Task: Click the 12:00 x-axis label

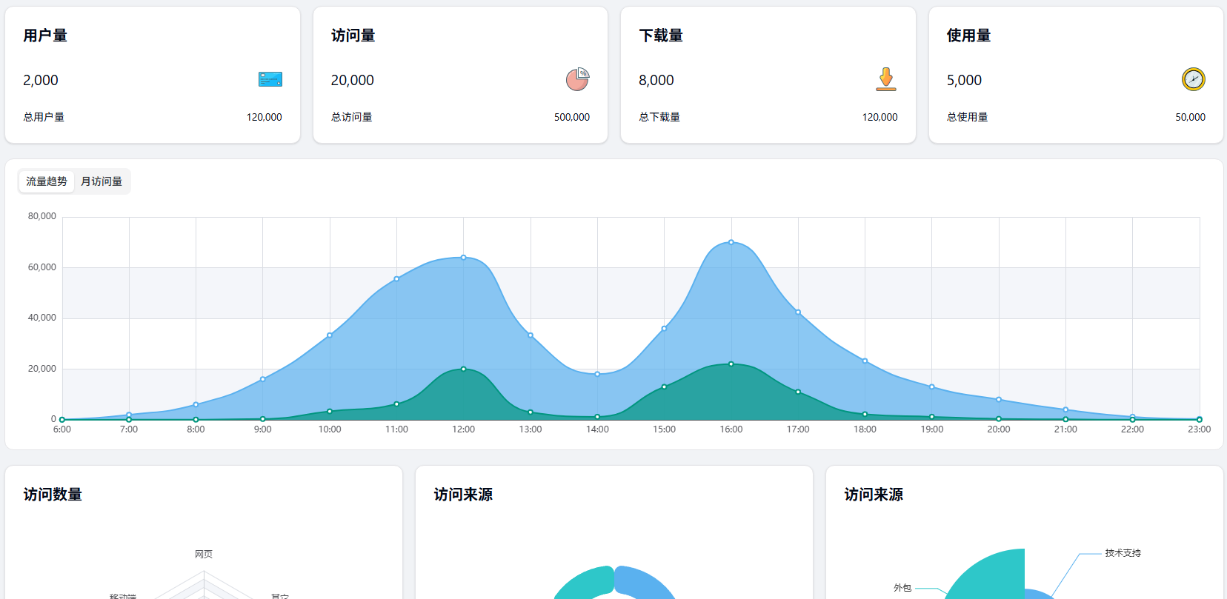Action: tap(464, 429)
